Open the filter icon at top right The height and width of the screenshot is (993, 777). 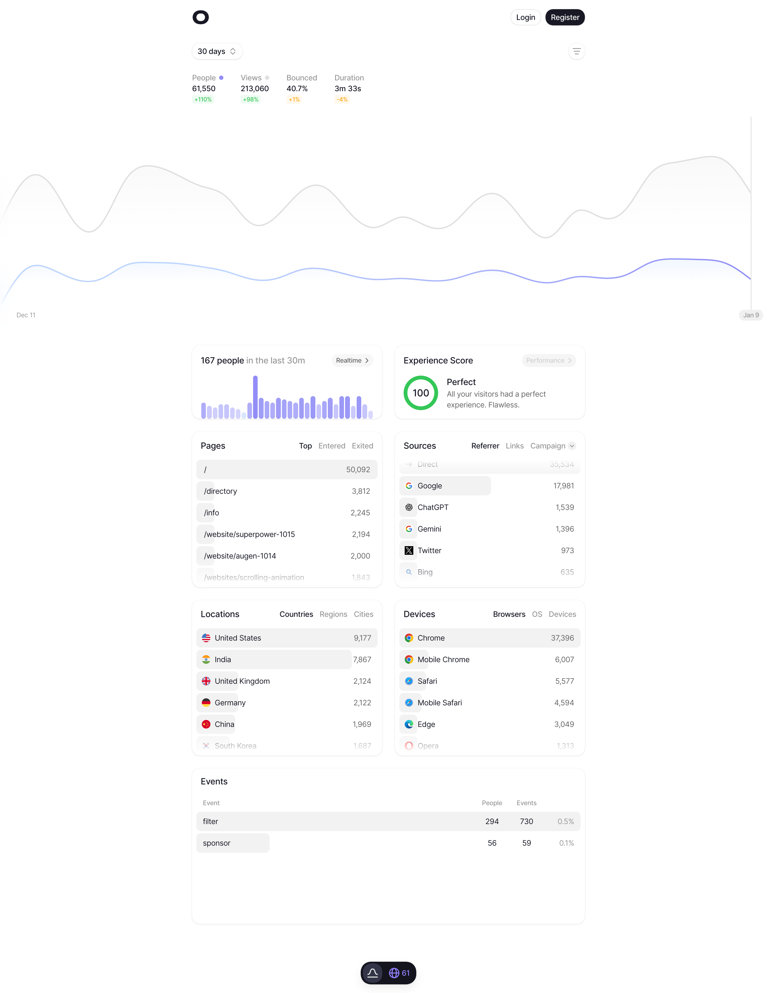[576, 51]
